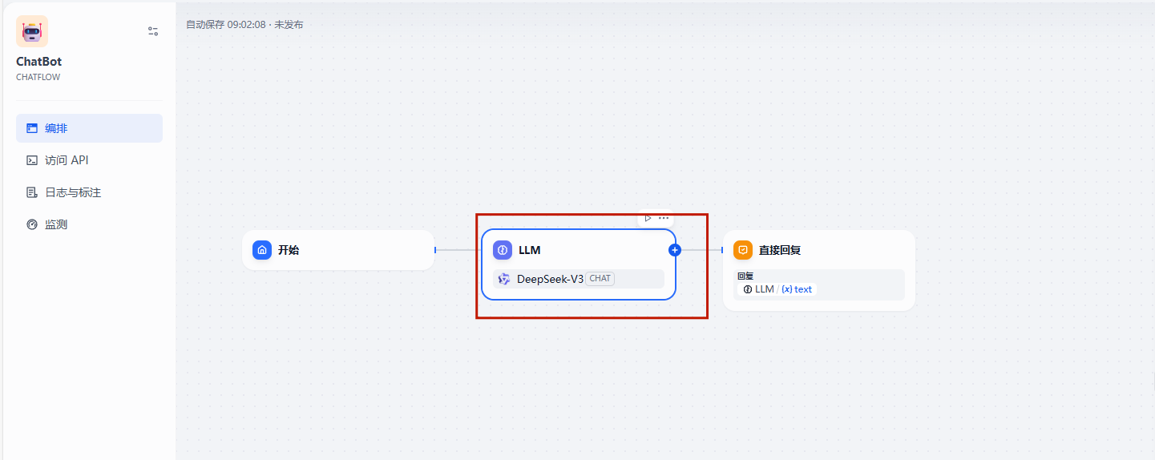Click the LLM node's brain icon
1155x460 pixels.
[503, 250]
